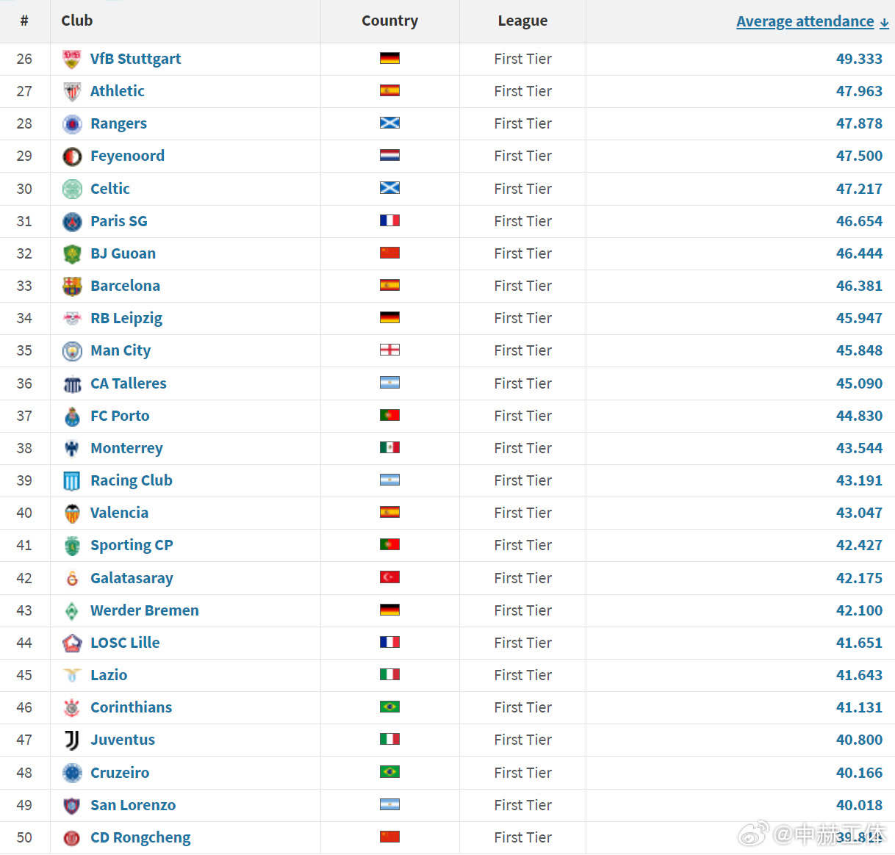Click the Paris SG club crest icon

(71, 221)
